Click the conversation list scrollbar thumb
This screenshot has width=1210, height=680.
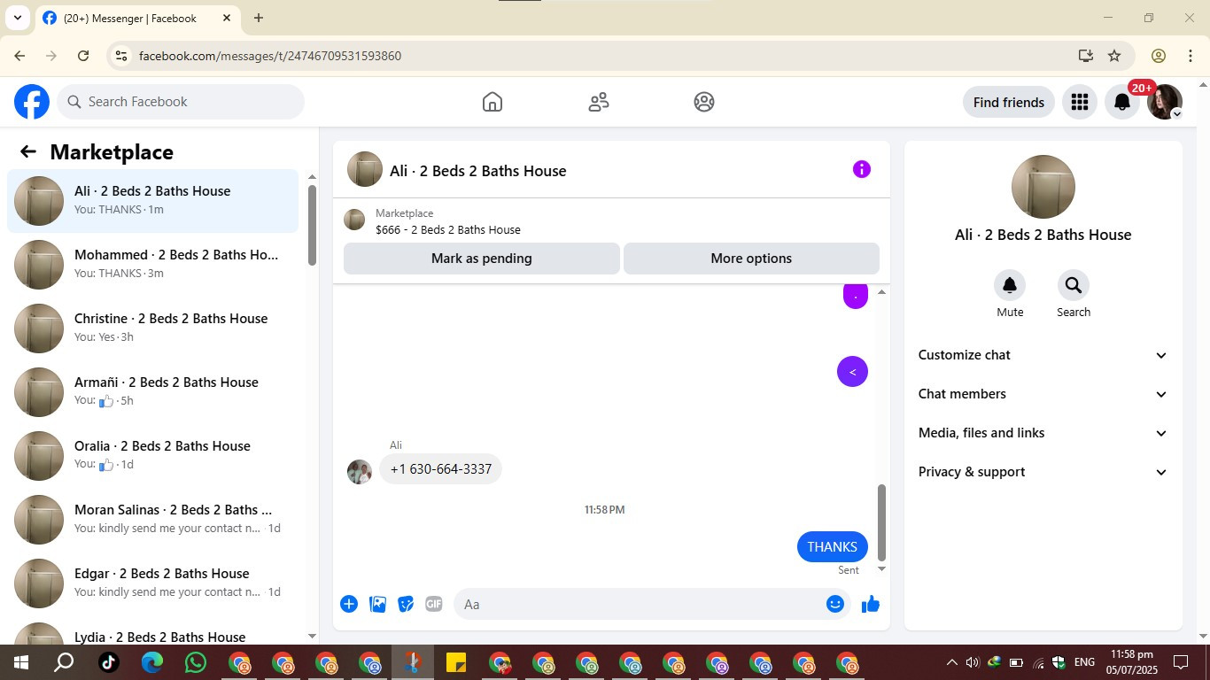[312, 225]
